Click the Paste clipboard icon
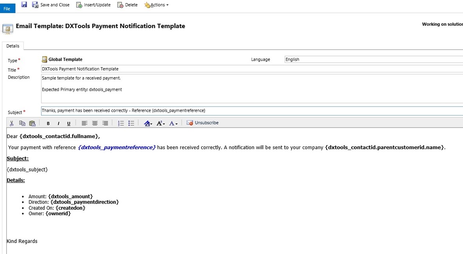Viewport: 463px width, 254px height. pyautogui.click(x=32, y=123)
